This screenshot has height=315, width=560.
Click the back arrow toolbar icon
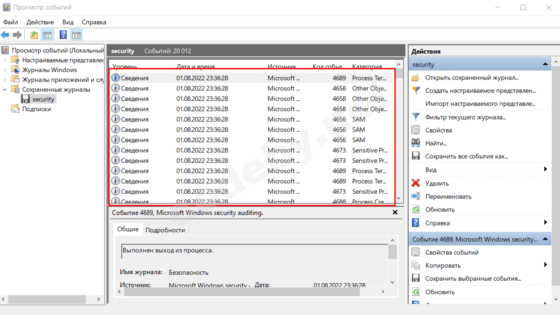(5, 35)
